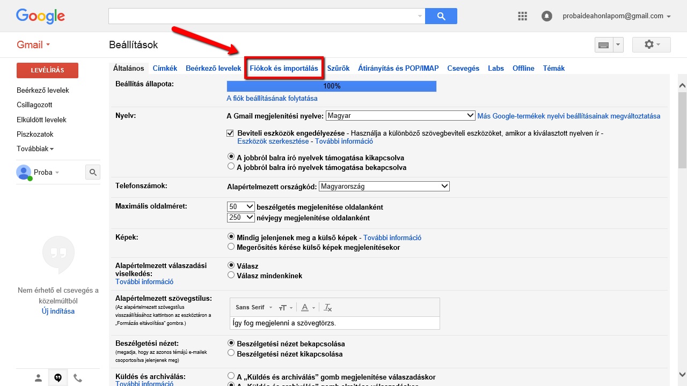Screen dimensions: 687x386
Task: Click the sample text body preview field
Action: [334, 323]
